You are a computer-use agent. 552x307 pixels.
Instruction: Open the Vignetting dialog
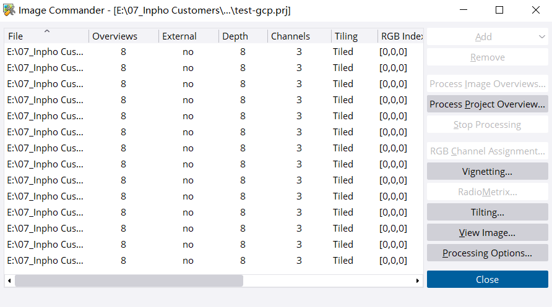pos(487,172)
